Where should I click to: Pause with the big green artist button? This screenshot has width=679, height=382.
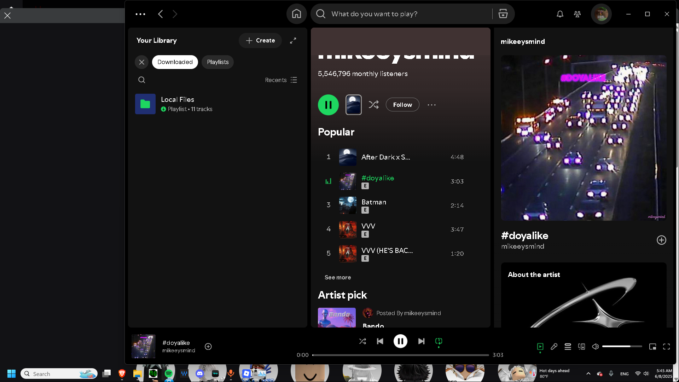(x=328, y=105)
